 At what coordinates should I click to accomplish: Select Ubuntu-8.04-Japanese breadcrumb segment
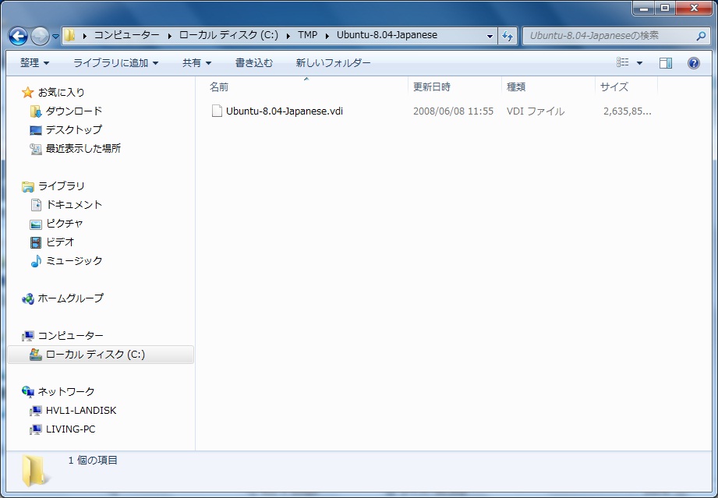(x=387, y=35)
